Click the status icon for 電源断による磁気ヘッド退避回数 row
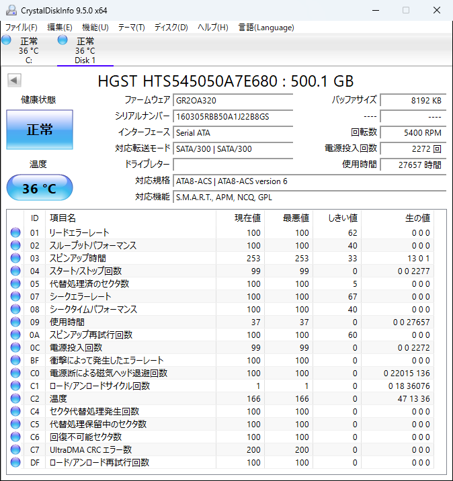Viewport: 453px width, 481px height. pyautogui.click(x=15, y=373)
